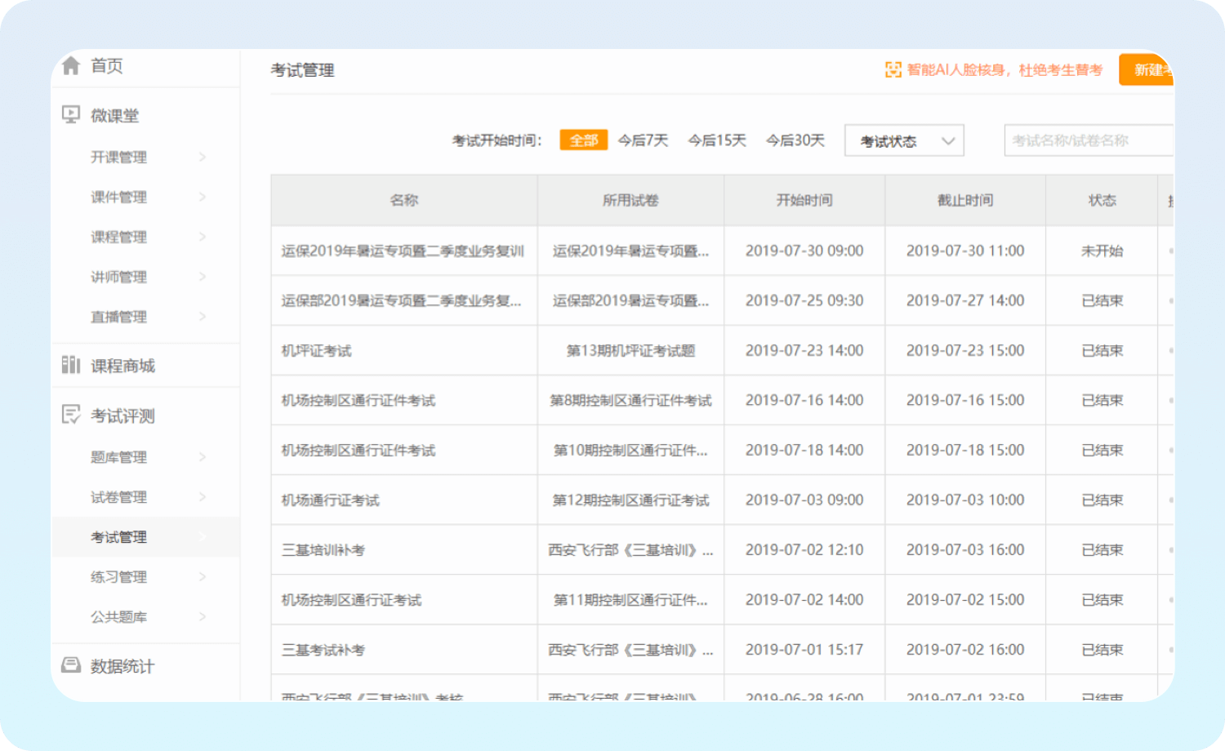1225x751 pixels.
Task: Click the home icon beside 首页
Action: pos(71,66)
